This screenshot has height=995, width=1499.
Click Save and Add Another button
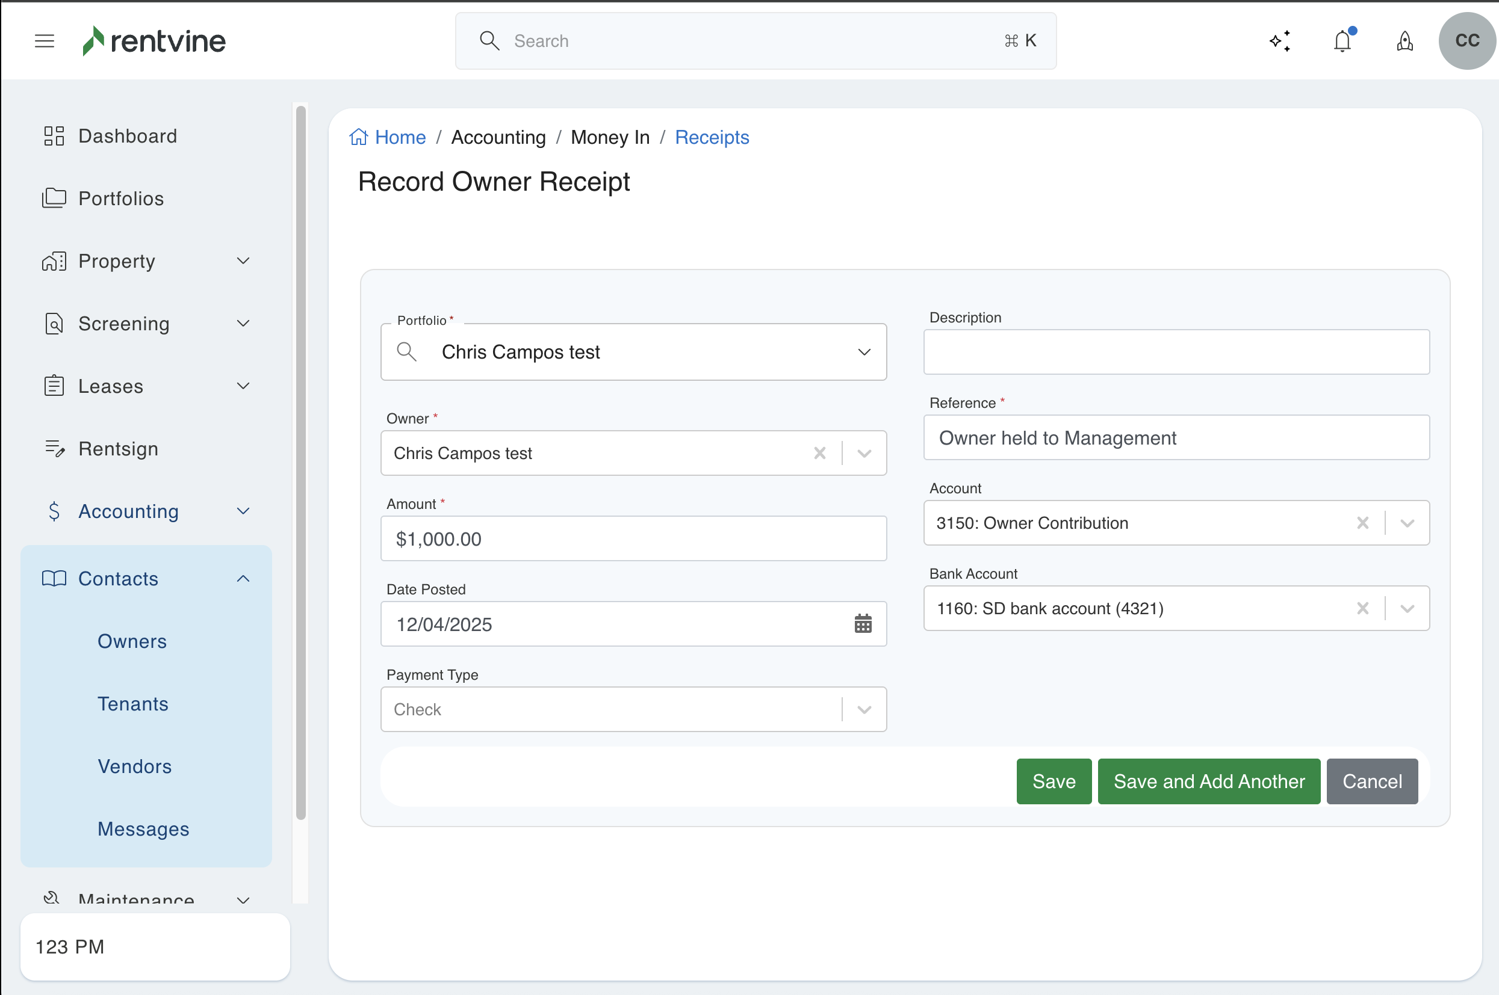1209,781
